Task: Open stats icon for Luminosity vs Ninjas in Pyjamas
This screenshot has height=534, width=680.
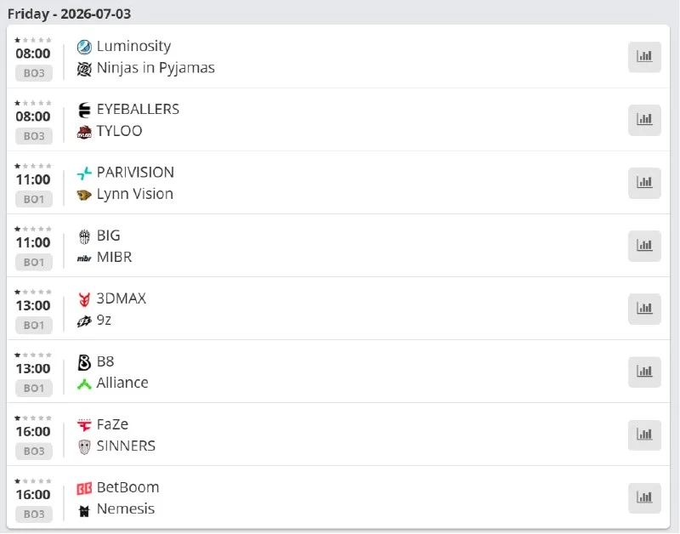Action: pyautogui.click(x=644, y=56)
